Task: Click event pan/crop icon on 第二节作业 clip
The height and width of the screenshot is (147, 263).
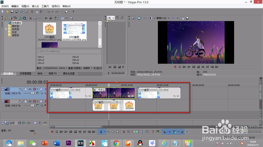Action: 129,96
